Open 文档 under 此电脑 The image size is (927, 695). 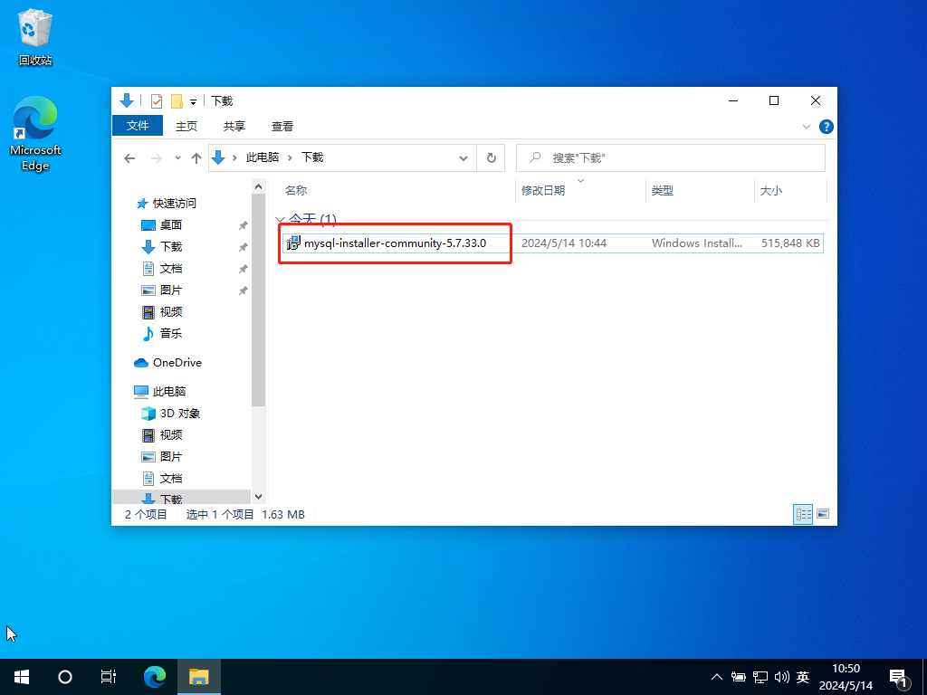click(171, 478)
